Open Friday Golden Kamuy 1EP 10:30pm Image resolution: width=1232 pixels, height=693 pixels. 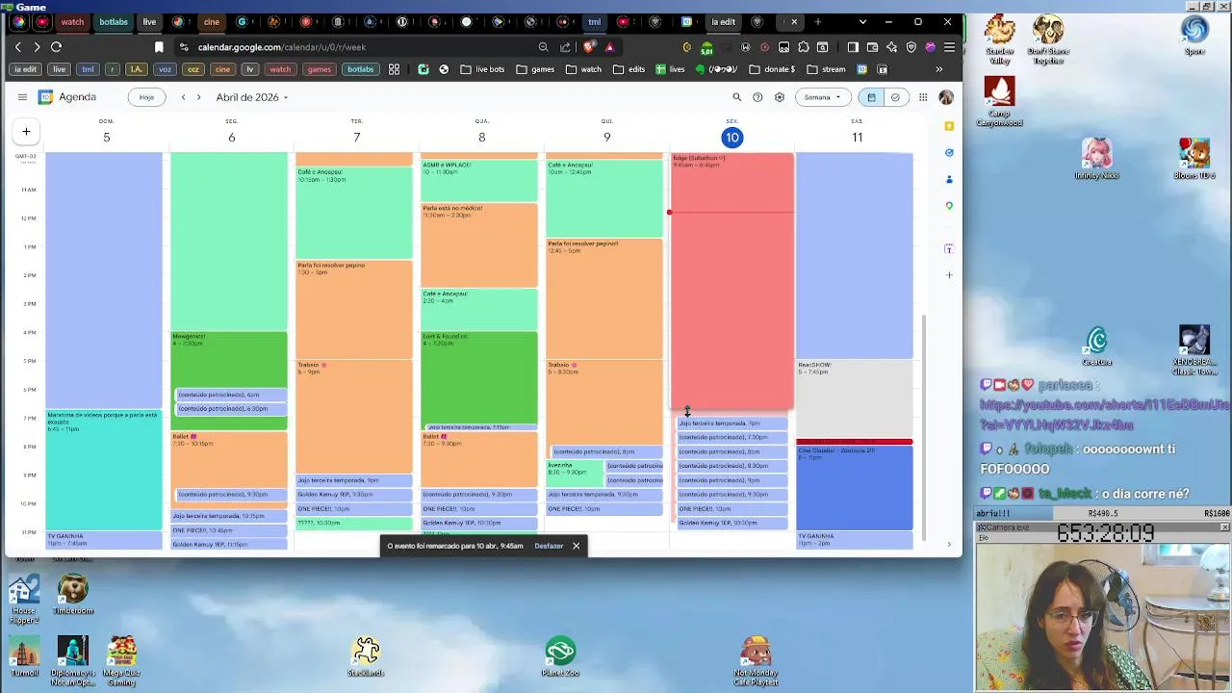click(x=731, y=523)
